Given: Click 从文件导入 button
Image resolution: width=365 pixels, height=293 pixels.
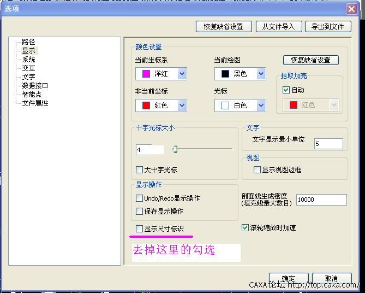Looking at the screenshot, I should point(278,26).
